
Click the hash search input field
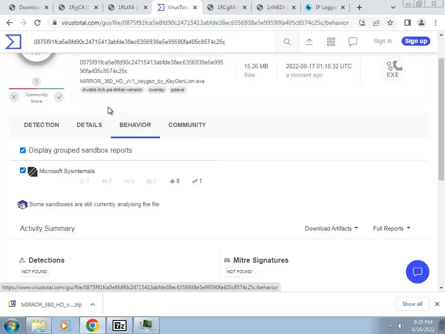pos(151,42)
